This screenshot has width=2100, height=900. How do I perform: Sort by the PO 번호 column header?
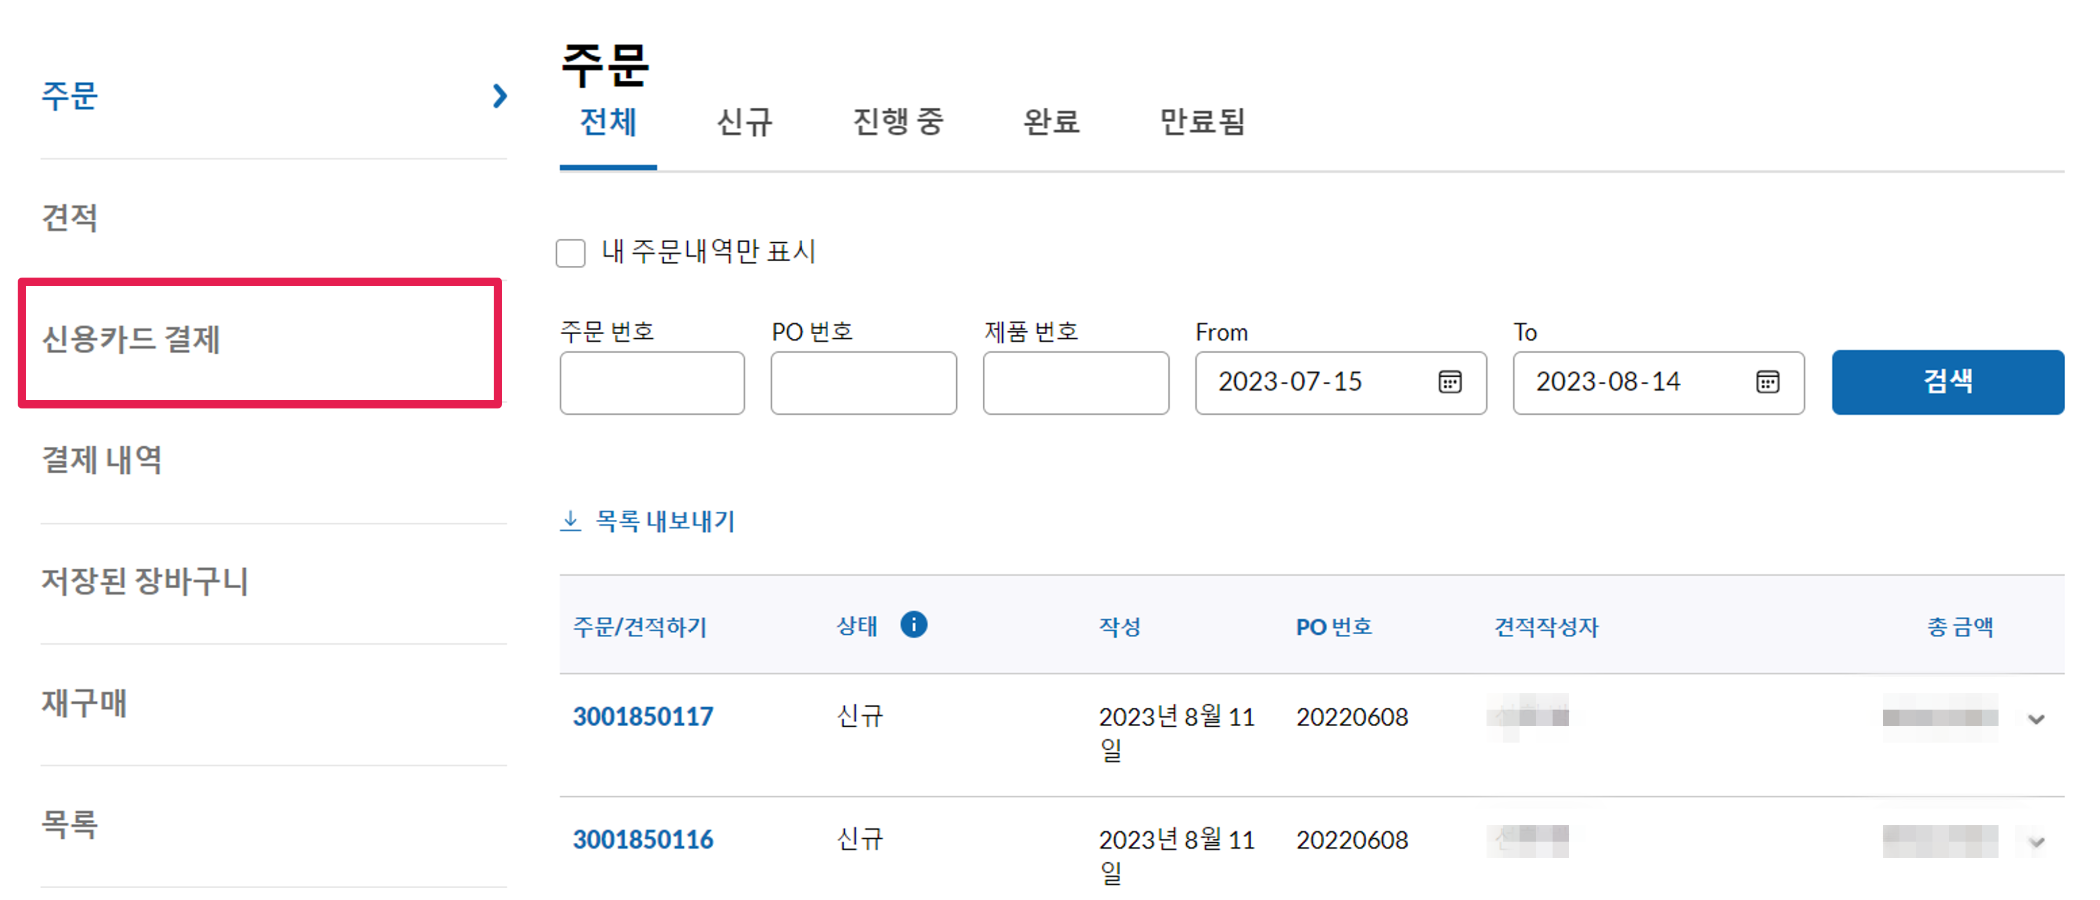point(1333,627)
